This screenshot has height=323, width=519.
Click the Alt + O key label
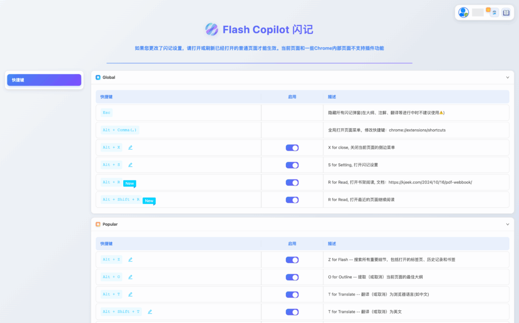click(111, 277)
